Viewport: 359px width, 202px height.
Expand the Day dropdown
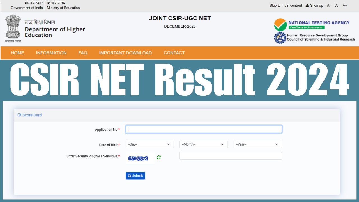[149, 144]
